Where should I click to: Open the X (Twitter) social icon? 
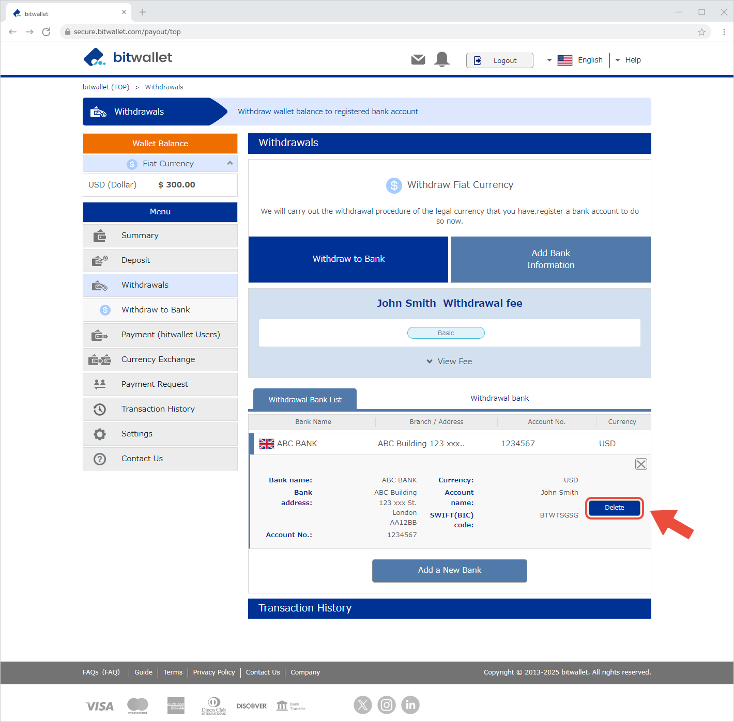363,705
